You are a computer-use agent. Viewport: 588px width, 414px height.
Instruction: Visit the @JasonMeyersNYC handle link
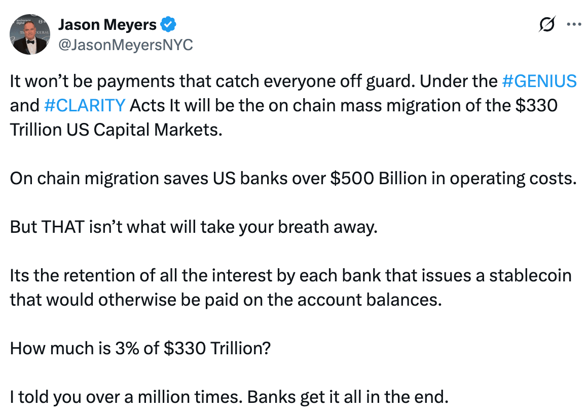pyautogui.click(x=126, y=45)
